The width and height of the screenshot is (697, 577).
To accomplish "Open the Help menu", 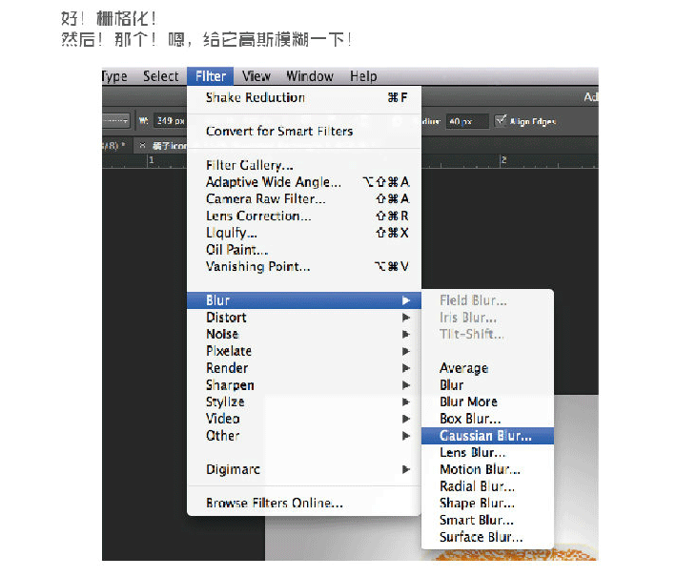I will 363,76.
